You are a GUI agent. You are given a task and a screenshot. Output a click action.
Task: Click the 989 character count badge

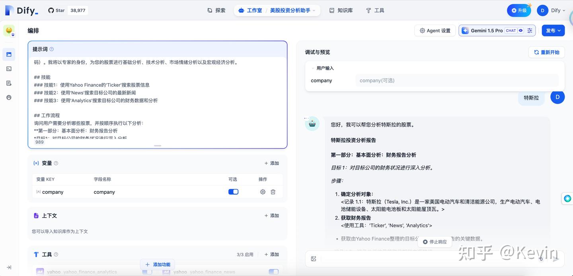(39, 142)
